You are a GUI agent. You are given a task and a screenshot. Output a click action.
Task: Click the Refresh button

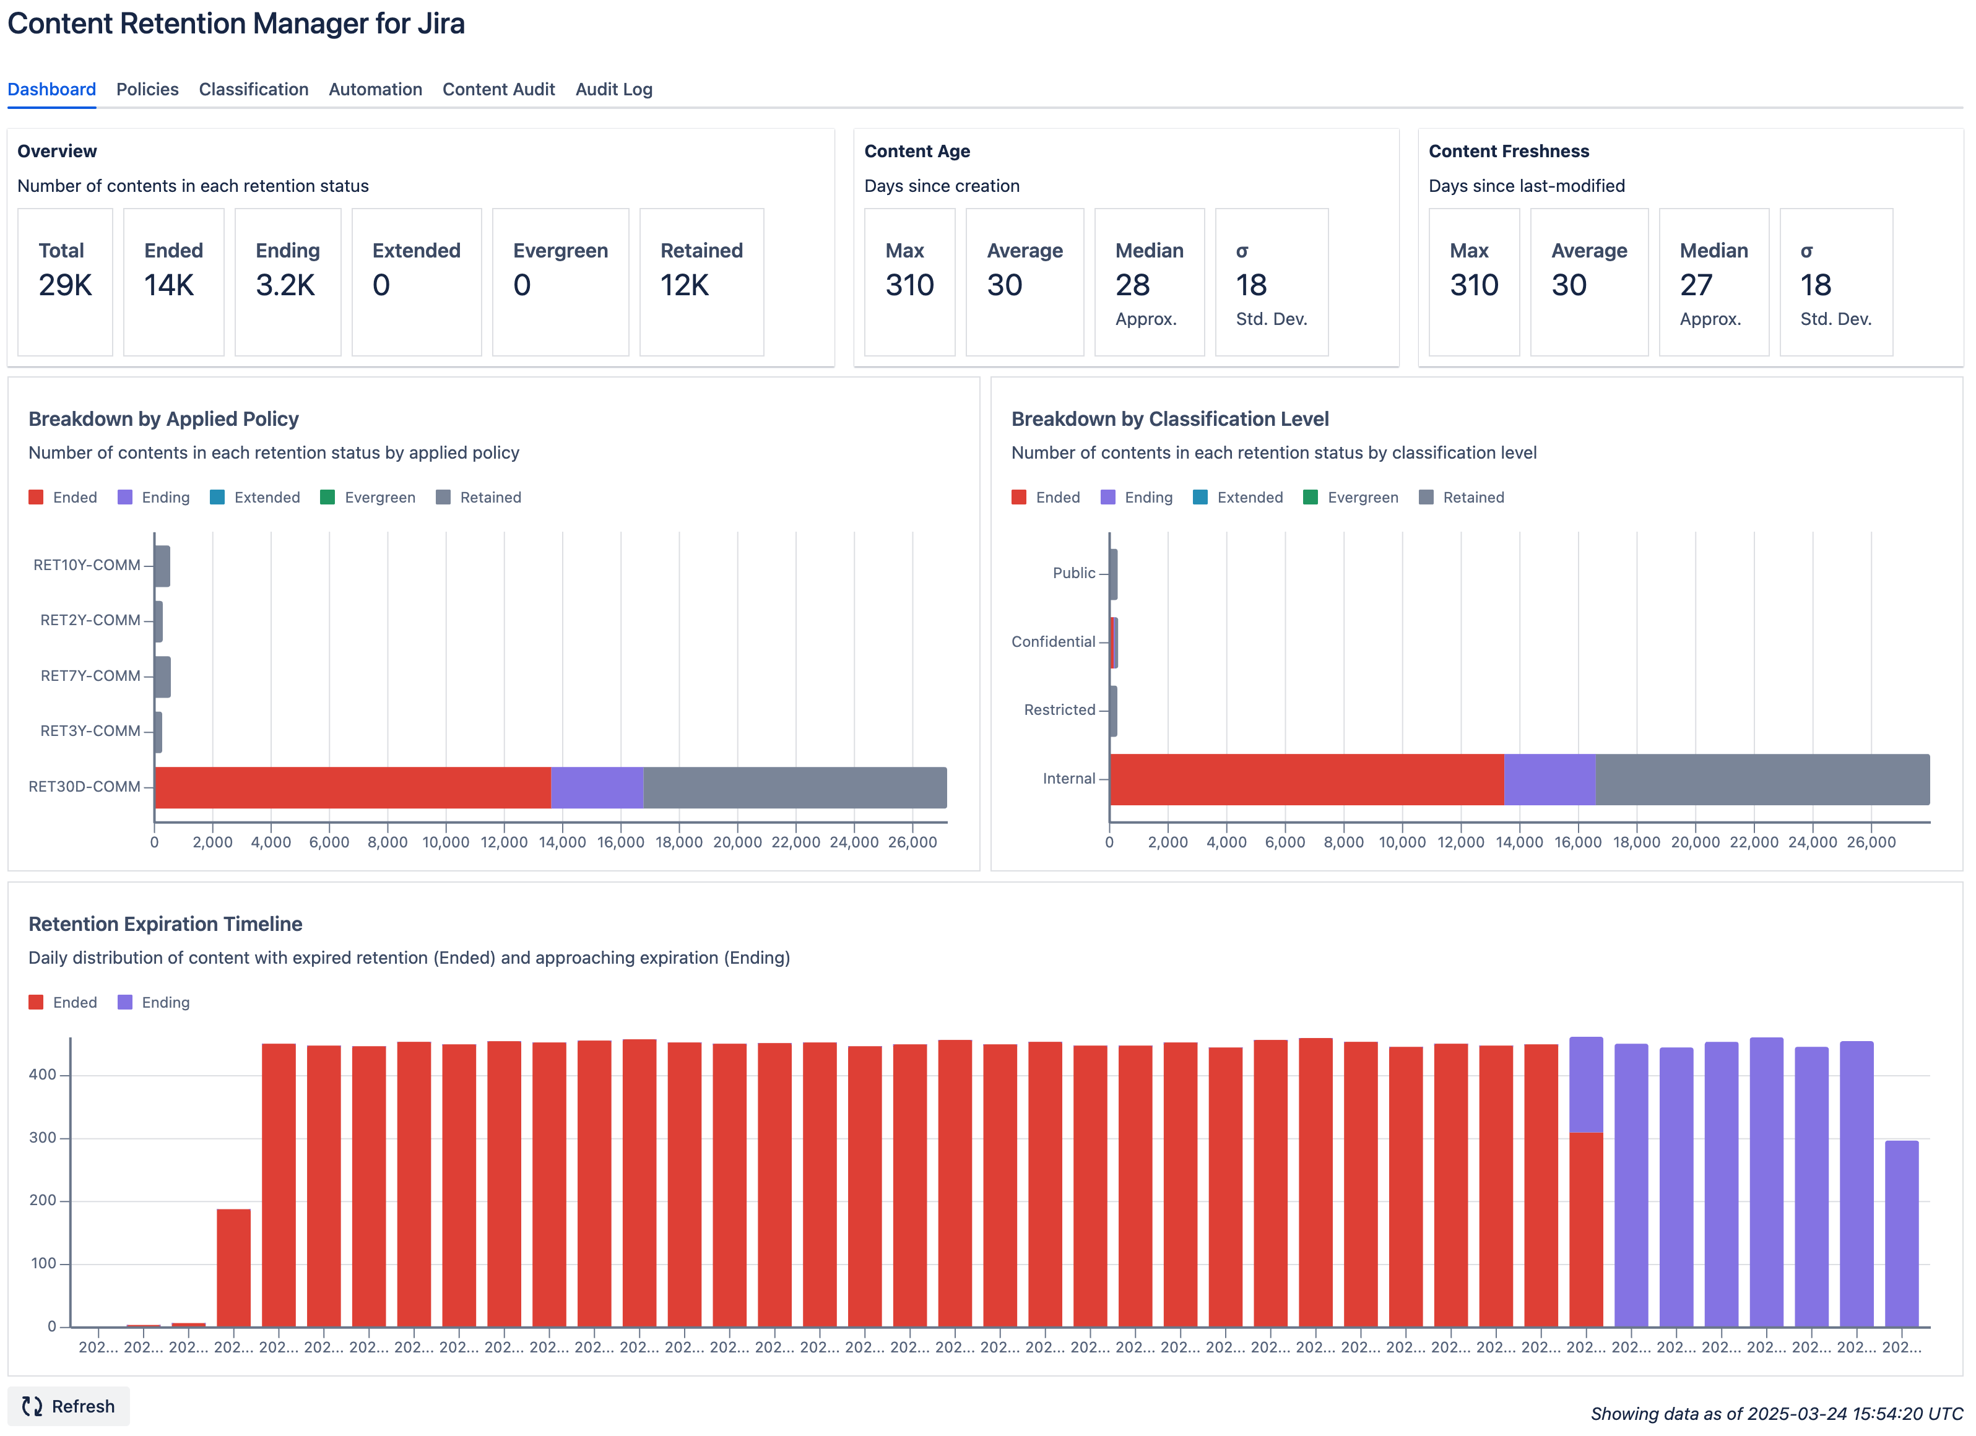point(69,1406)
